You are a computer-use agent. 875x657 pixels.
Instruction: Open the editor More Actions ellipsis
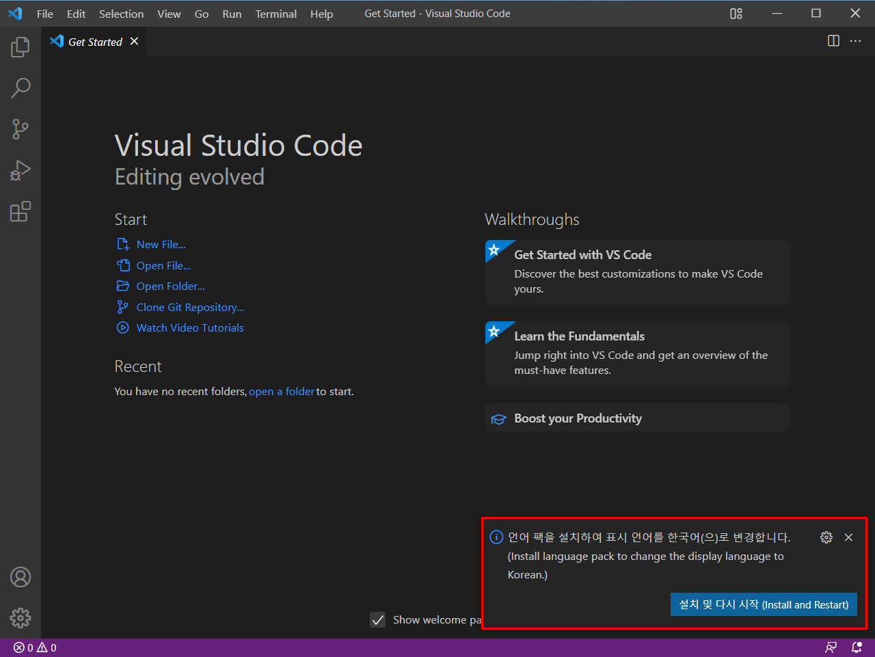(855, 41)
